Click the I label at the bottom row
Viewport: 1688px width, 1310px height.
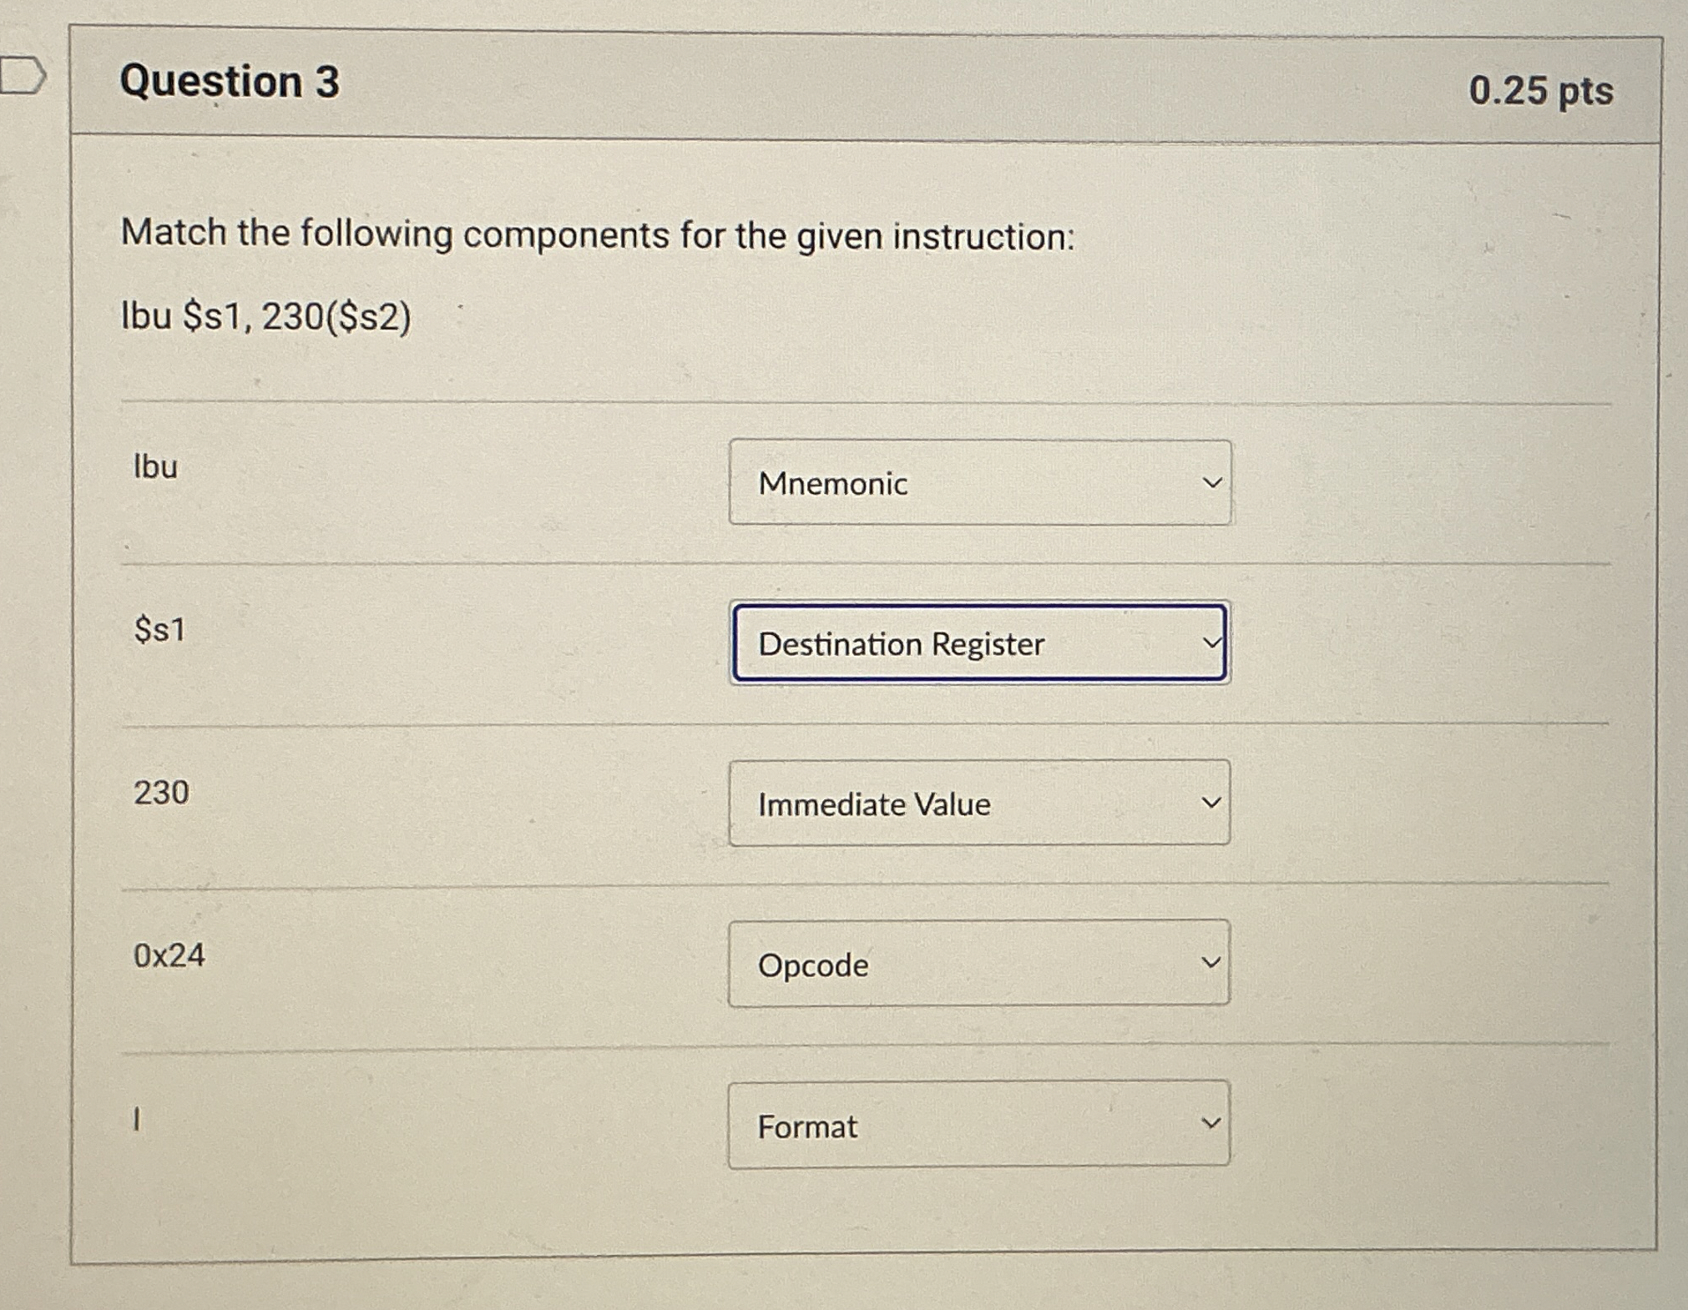[136, 1118]
